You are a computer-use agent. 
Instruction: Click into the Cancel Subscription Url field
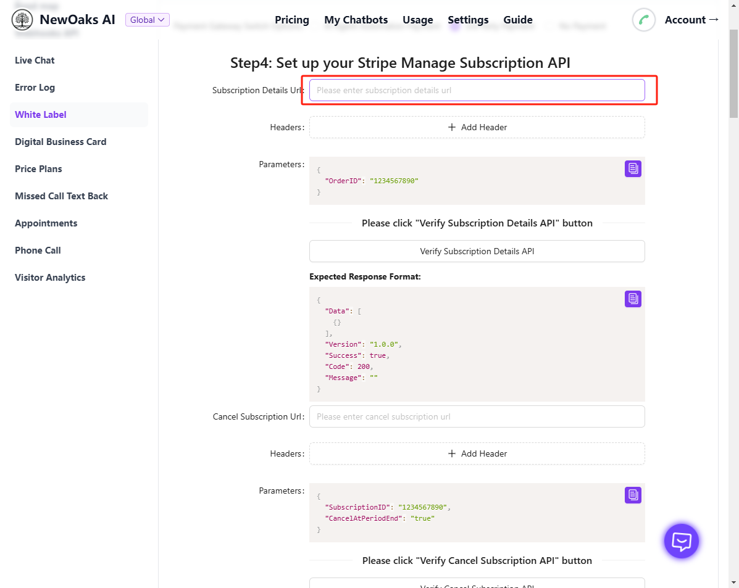[477, 416]
